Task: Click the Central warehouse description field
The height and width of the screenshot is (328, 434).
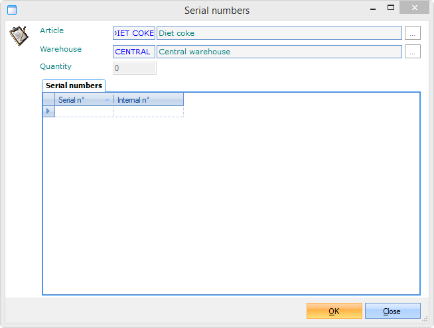Action: point(279,52)
